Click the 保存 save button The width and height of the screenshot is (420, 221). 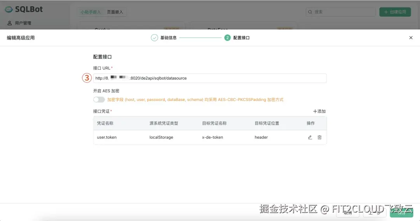(401, 212)
